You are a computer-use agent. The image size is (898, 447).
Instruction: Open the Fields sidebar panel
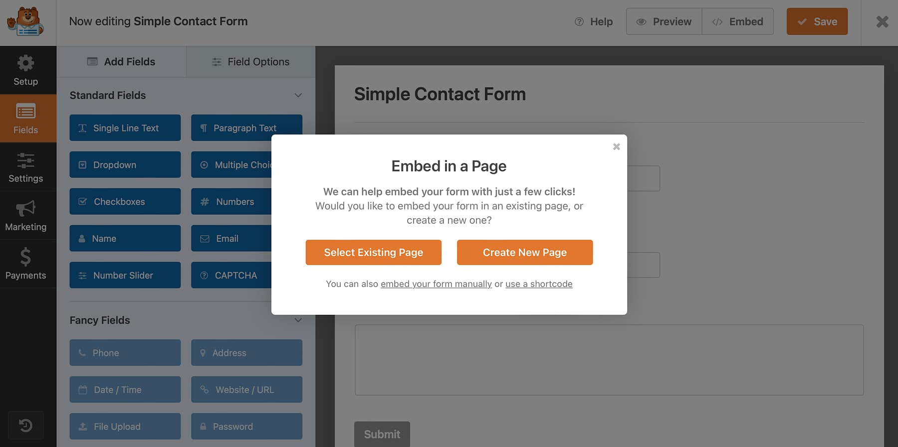(x=25, y=119)
